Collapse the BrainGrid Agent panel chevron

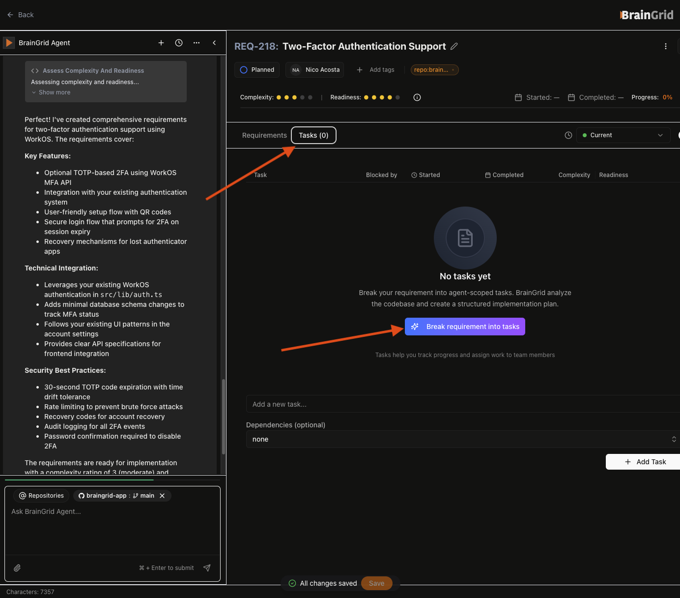pyautogui.click(x=214, y=43)
